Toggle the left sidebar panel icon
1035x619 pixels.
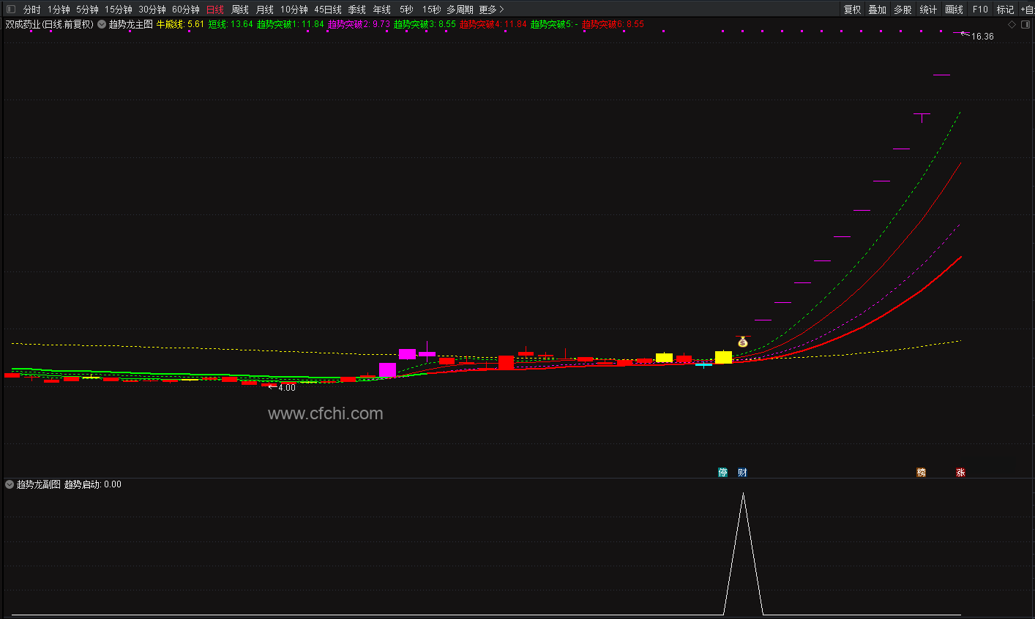point(10,10)
